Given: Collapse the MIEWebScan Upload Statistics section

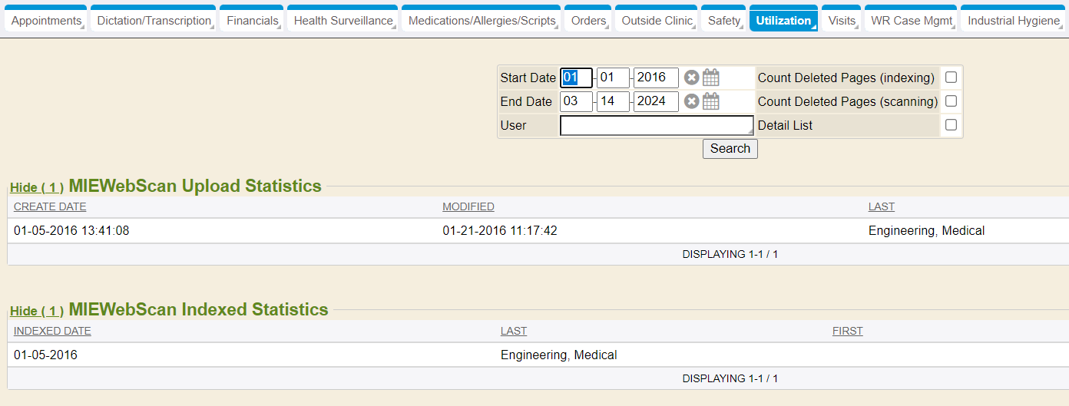Looking at the screenshot, I should (x=36, y=187).
